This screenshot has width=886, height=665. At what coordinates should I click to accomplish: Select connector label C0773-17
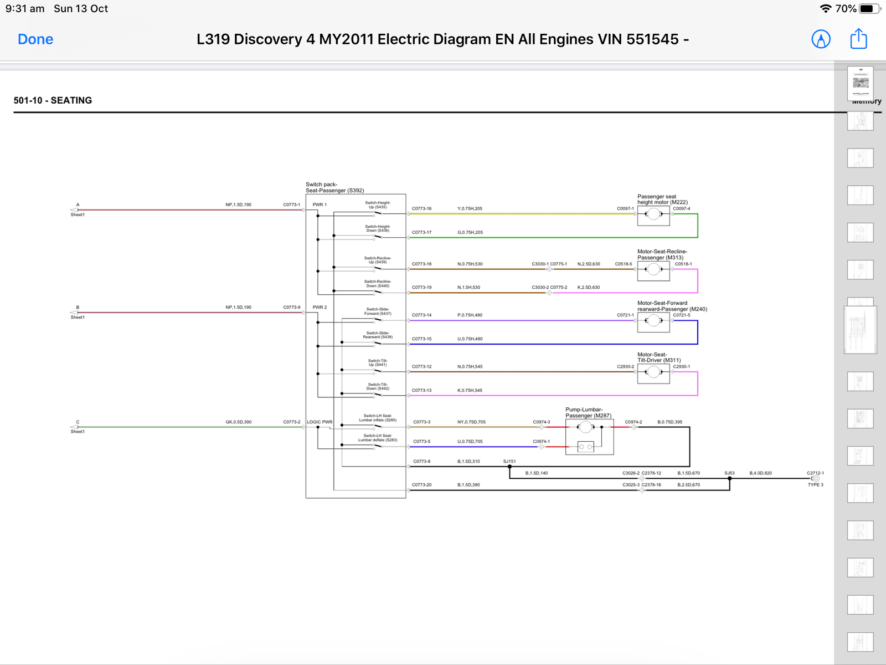pos(421,232)
